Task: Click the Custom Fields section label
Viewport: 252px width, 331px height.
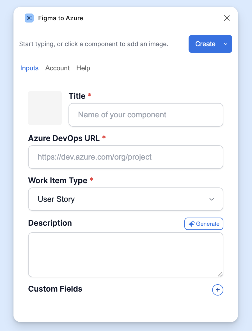Action: coord(55,289)
